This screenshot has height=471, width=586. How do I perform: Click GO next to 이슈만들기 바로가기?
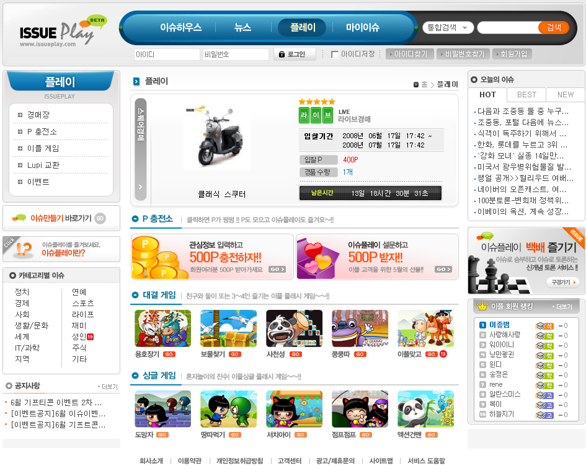coord(100,218)
